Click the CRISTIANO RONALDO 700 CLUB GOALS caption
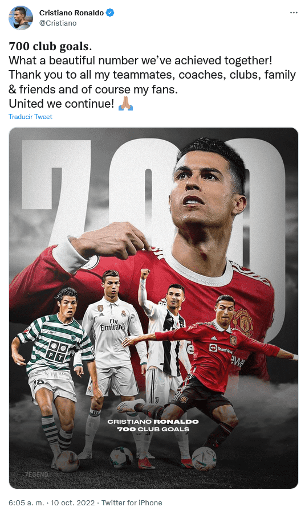Image resolution: width=305 pixels, height=515 pixels. click(x=153, y=426)
